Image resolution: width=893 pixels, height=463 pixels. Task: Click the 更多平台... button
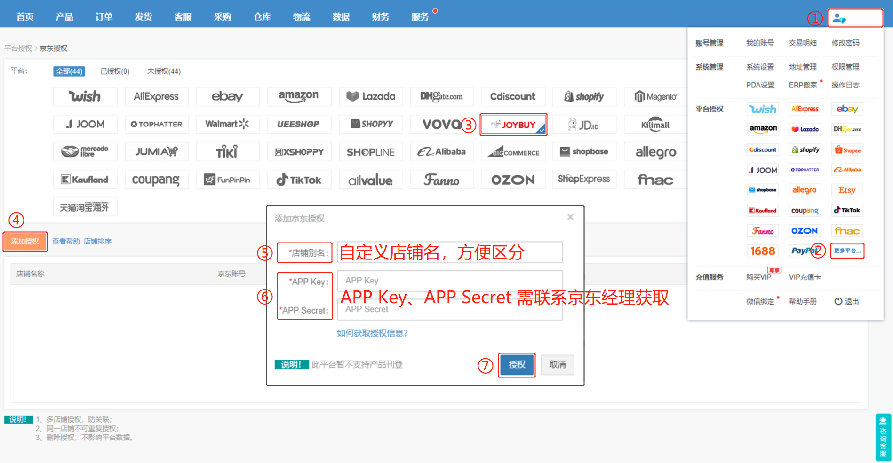point(847,251)
